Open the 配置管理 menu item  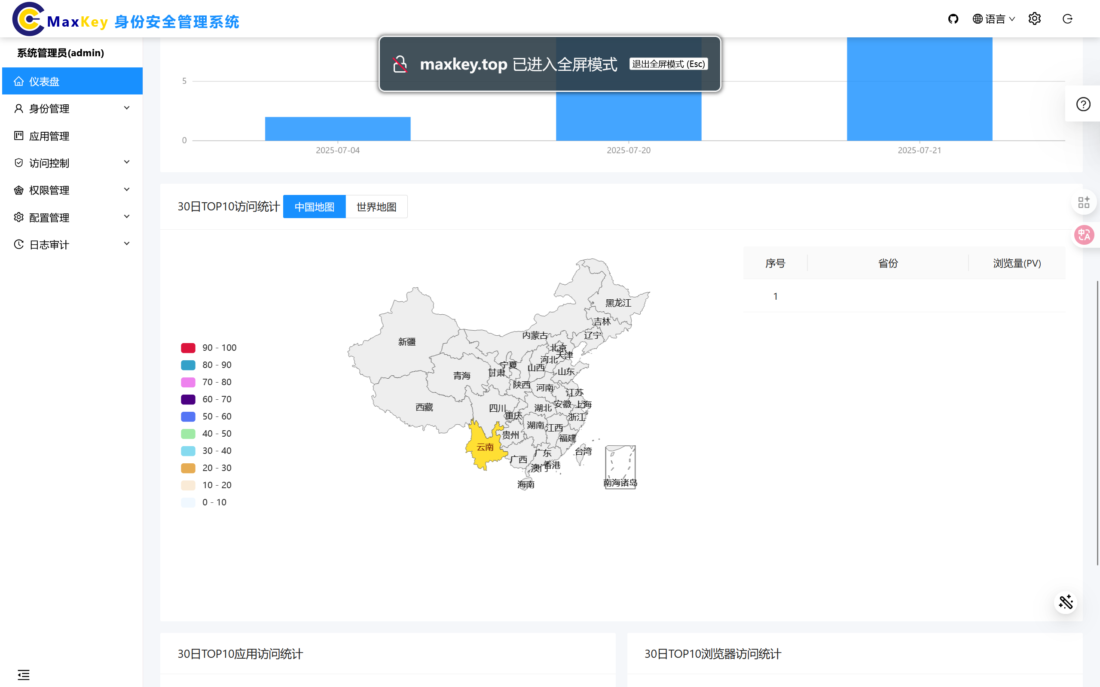coord(50,217)
